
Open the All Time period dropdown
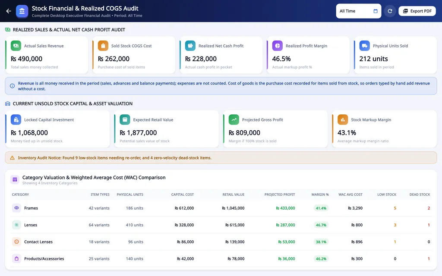pyautogui.click(x=358, y=11)
